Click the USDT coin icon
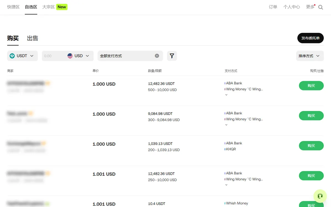331x207 pixels. pos(12,56)
